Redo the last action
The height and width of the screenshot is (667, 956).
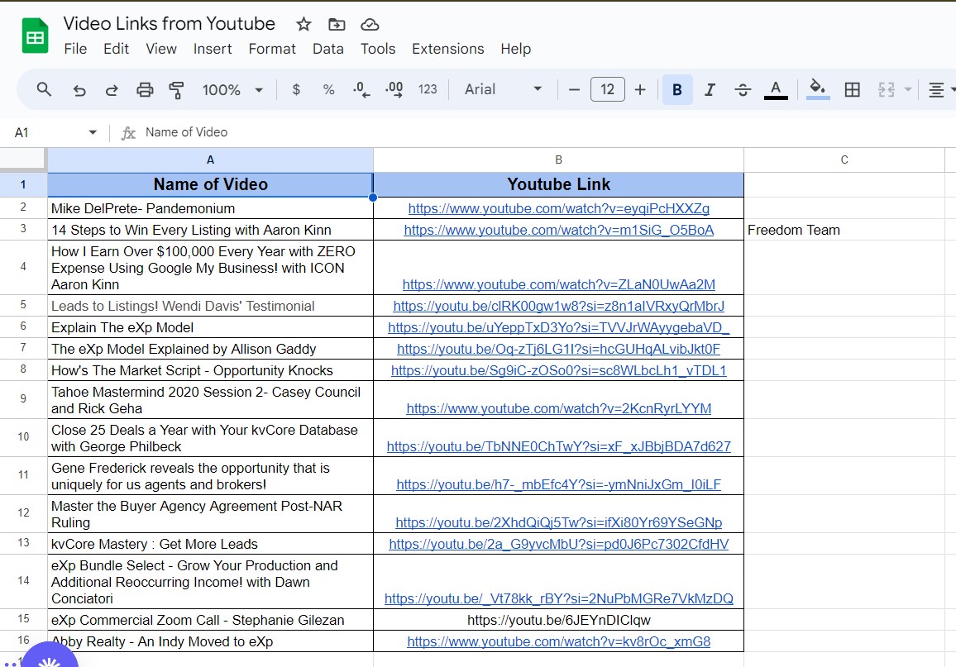click(111, 90)
